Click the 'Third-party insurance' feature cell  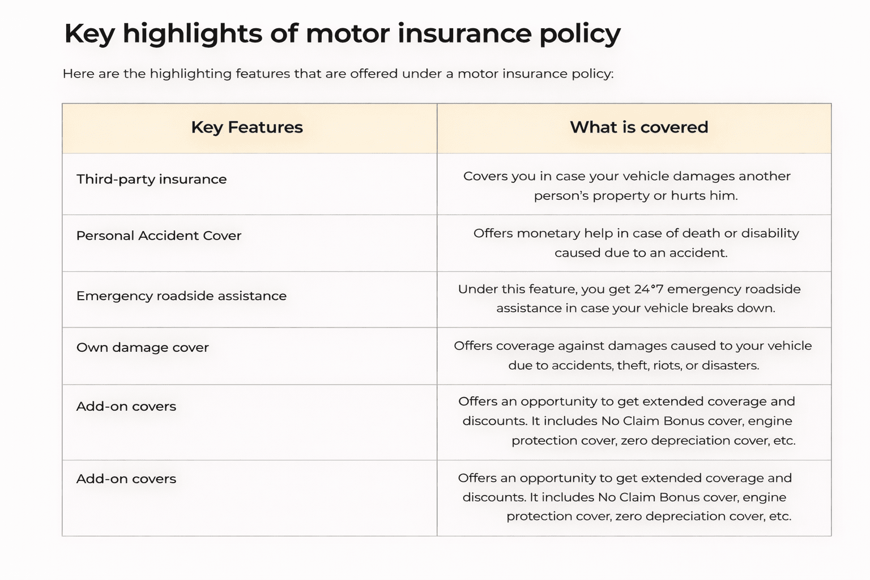point(151,180)
